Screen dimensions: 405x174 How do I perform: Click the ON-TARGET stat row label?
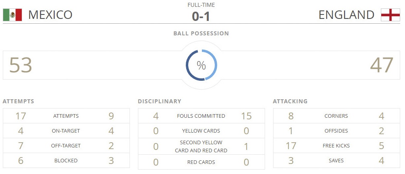[x=66, y=131]
